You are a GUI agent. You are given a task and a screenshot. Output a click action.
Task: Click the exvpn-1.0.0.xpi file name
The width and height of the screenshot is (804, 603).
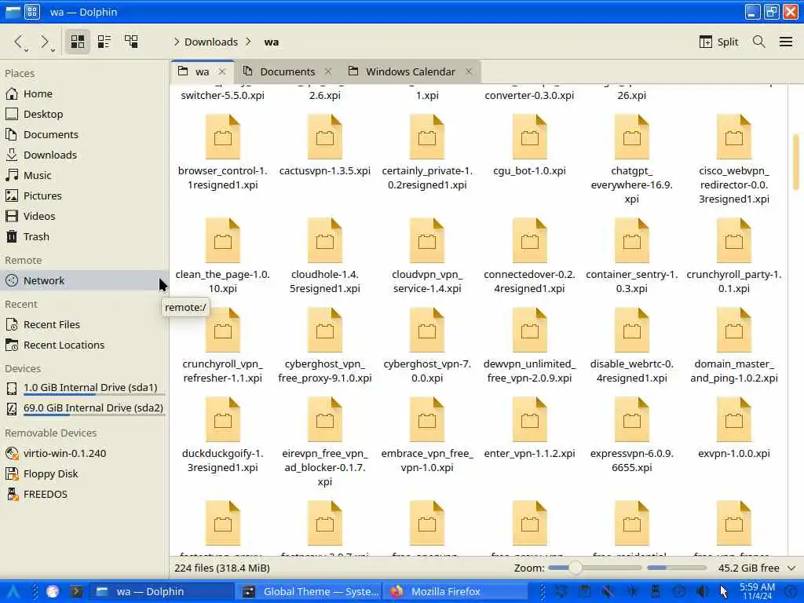click(734, 453)
